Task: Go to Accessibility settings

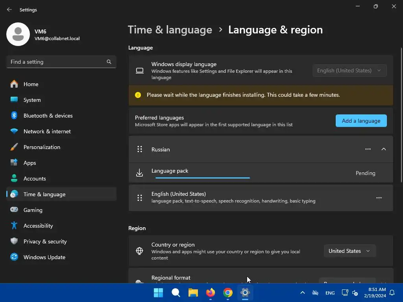Action: (61, 226)
